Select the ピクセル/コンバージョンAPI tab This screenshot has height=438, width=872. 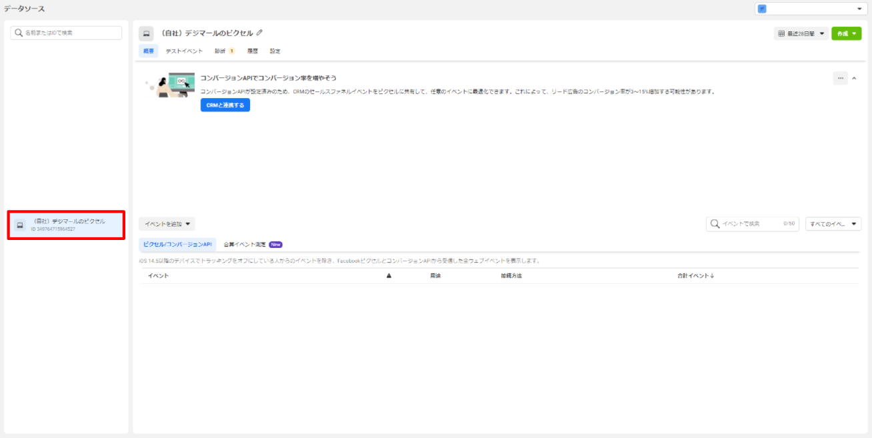click(x=177, y=245)
